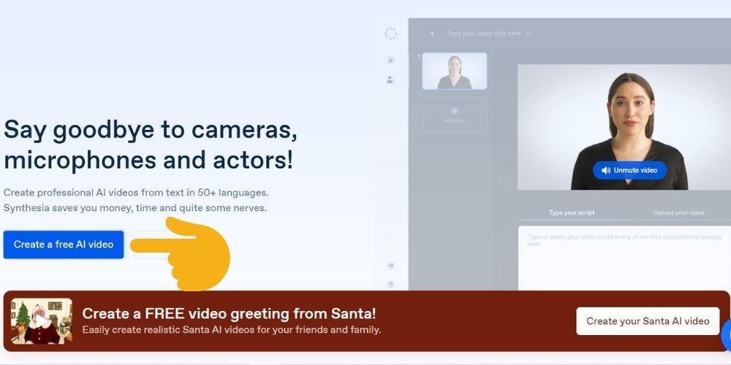
Task: Click the Add slide box
Action: pyautogui.click(x=455, y=115)
